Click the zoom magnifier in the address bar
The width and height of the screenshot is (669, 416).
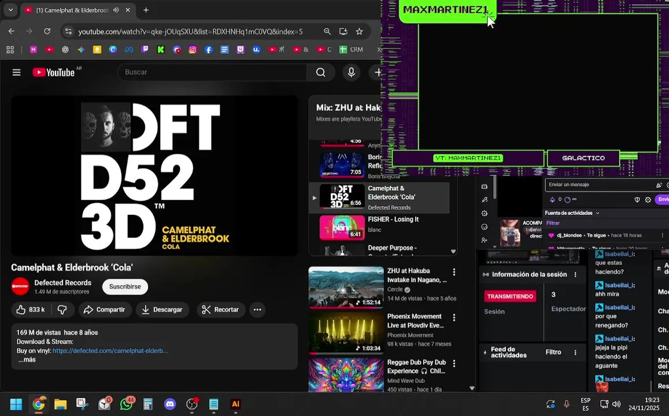tap(327, 32)
